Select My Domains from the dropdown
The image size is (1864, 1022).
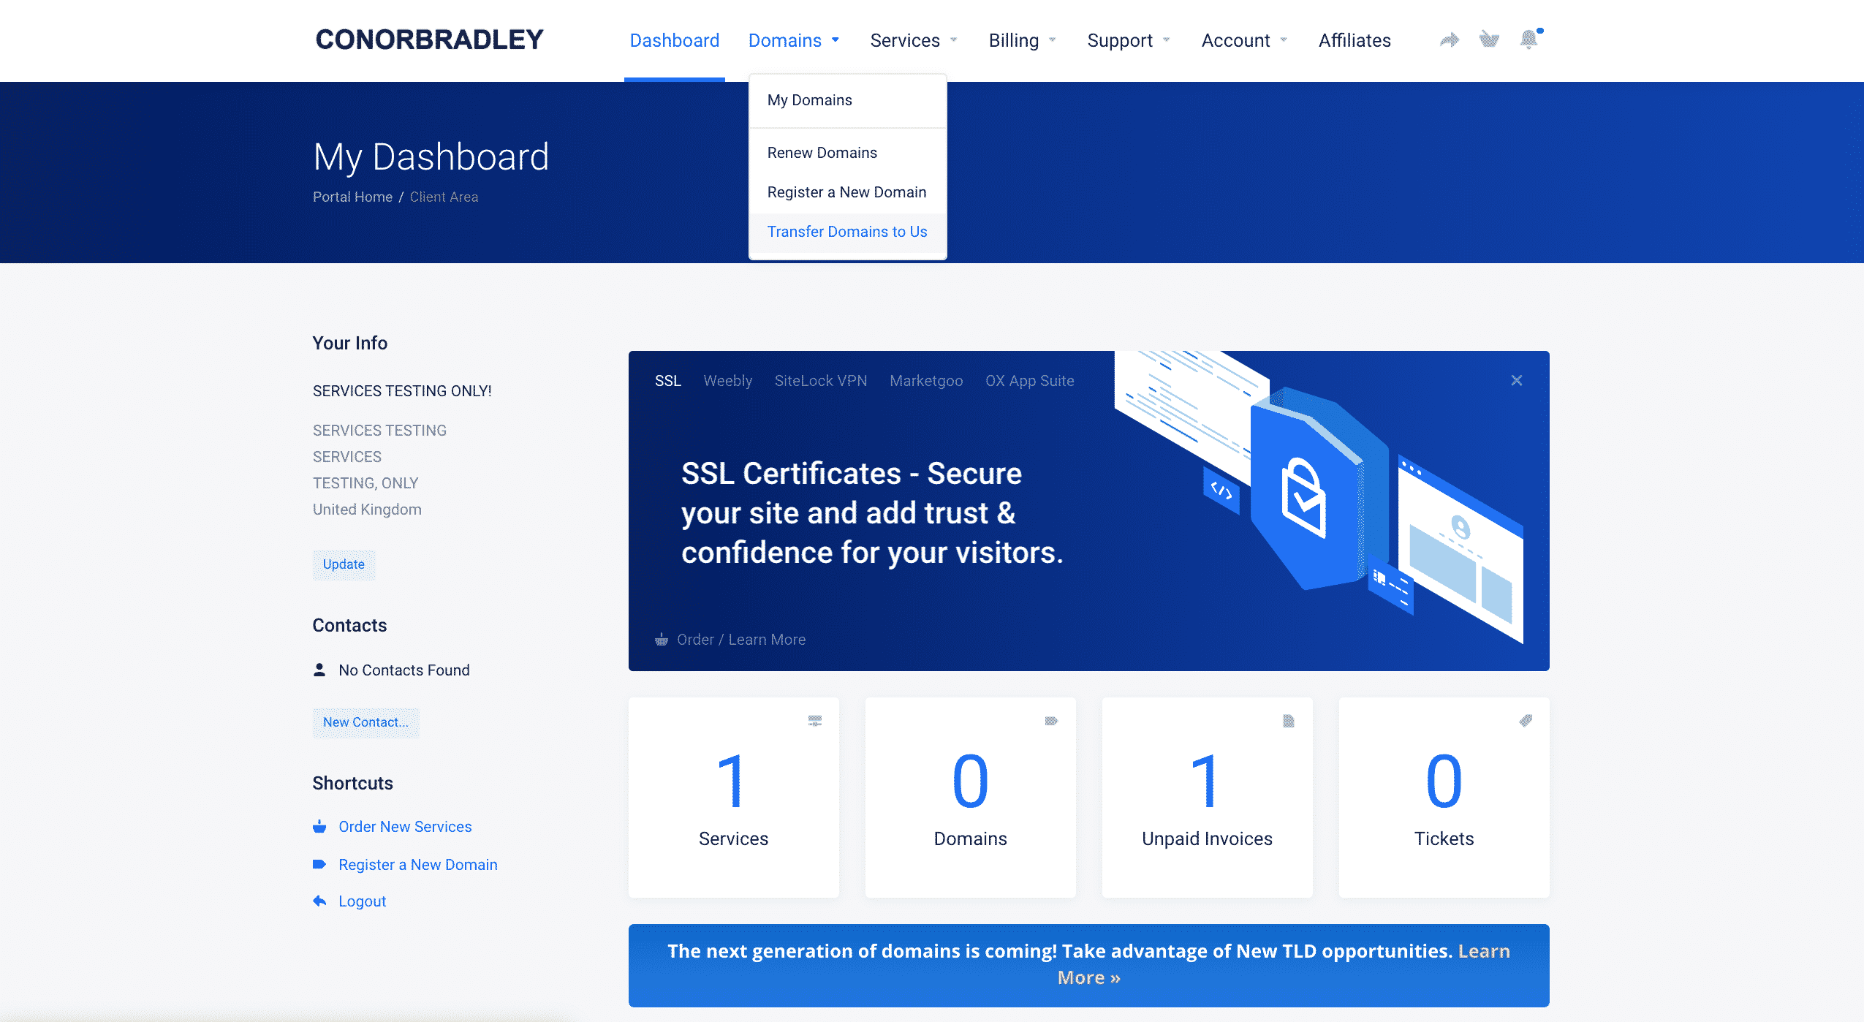click(848, 100)
